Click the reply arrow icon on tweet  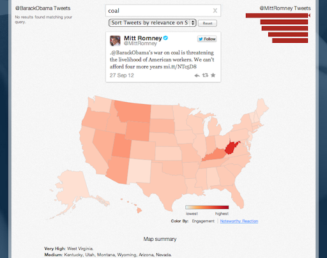pos(197,75)
